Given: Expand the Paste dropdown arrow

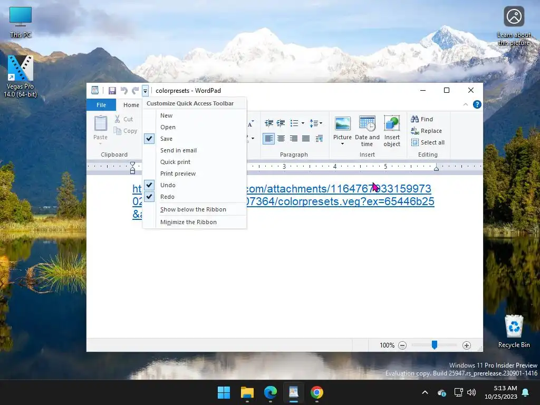Looking at the screenshot, I should 101,143.
